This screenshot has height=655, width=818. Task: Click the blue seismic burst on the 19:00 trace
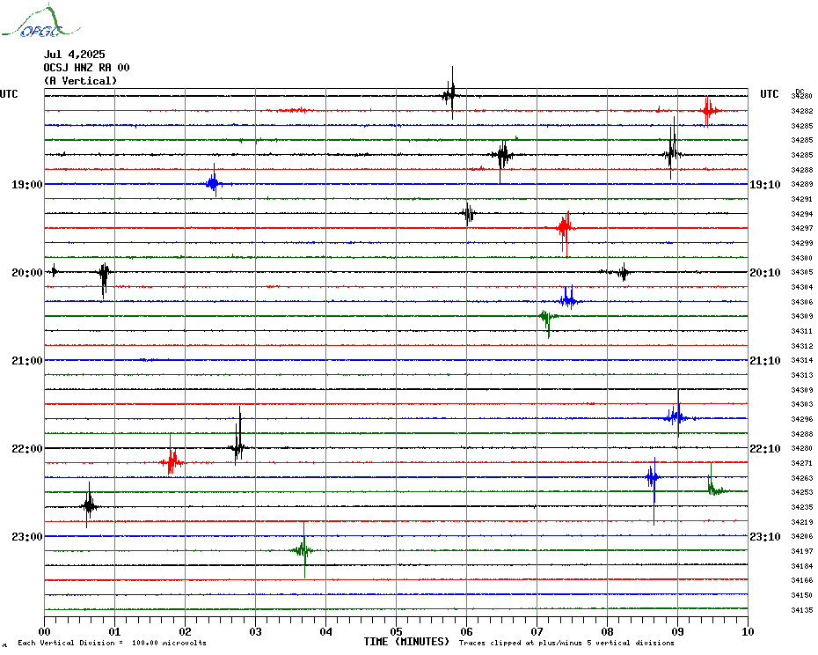click(x=214, y=181)
